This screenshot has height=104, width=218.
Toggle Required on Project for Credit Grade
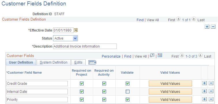coord(82,83)
